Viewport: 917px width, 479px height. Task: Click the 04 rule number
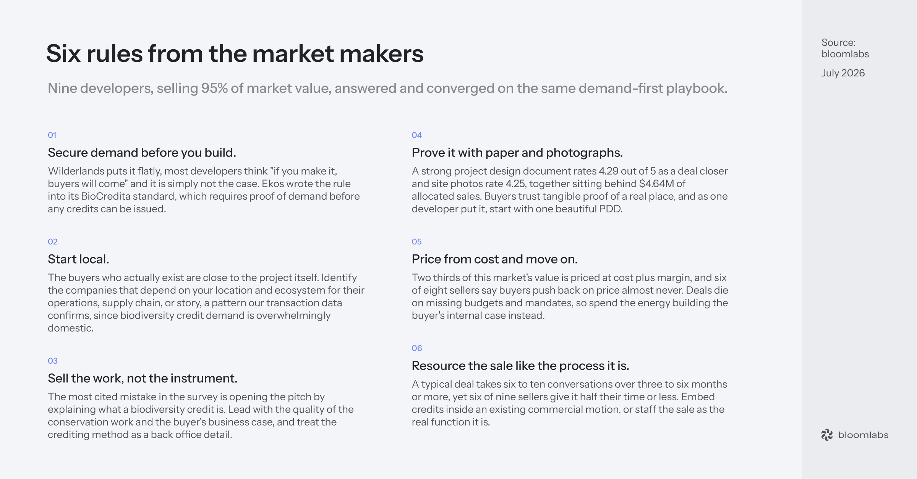tap(416, 135)
